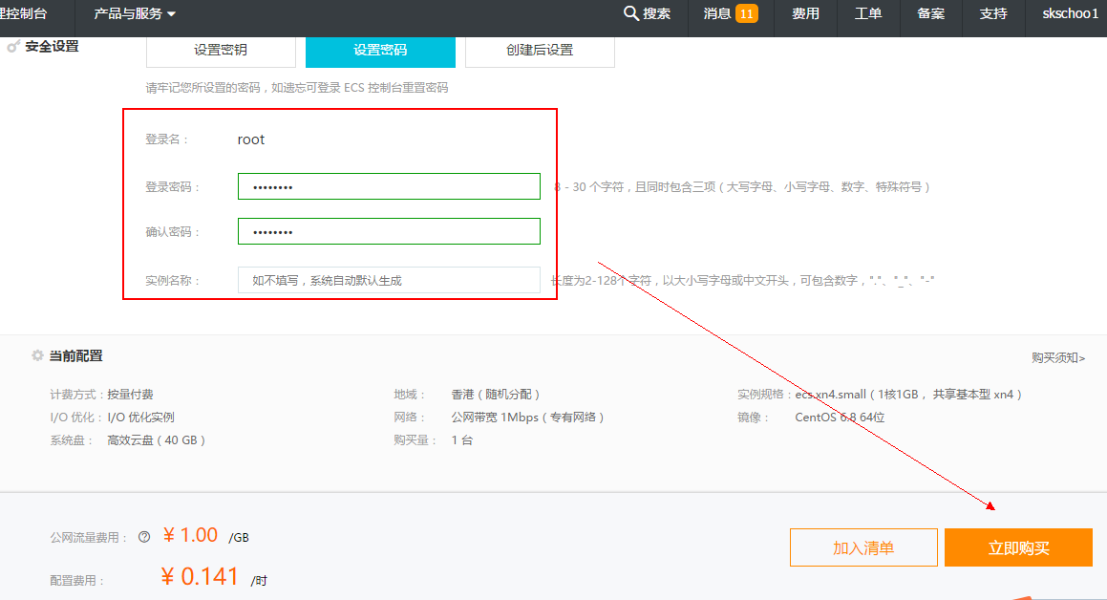Choose the 创建后设置 option
The width and height of the screenshot is (1107, 600).
[540, 51]
